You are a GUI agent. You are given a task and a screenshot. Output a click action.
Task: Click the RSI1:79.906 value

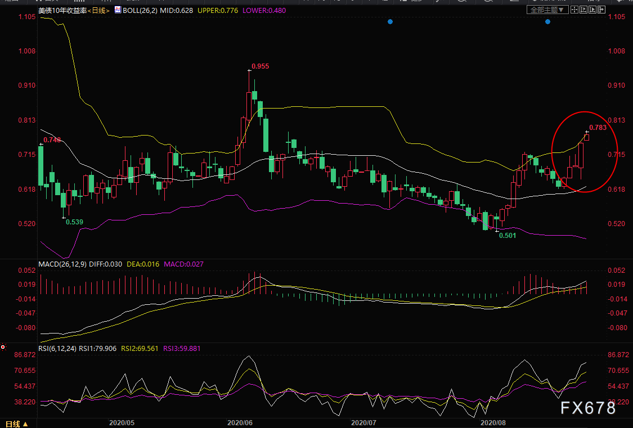pyautogui.click(x=98, y=349)
